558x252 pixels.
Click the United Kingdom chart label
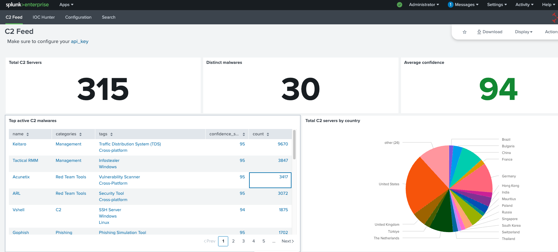[x=387, y=224]
